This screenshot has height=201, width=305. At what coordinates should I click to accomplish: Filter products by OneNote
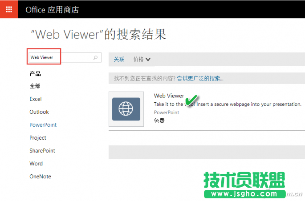(x=40, y=177)
